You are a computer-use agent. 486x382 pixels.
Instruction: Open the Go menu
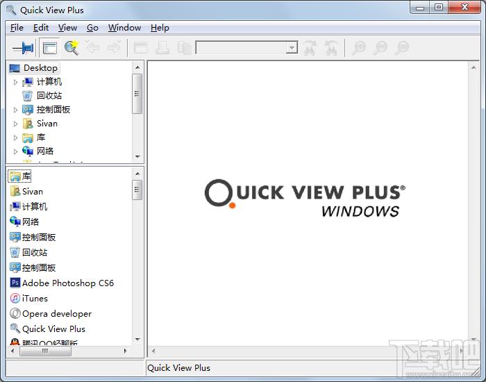coord(92,28)
